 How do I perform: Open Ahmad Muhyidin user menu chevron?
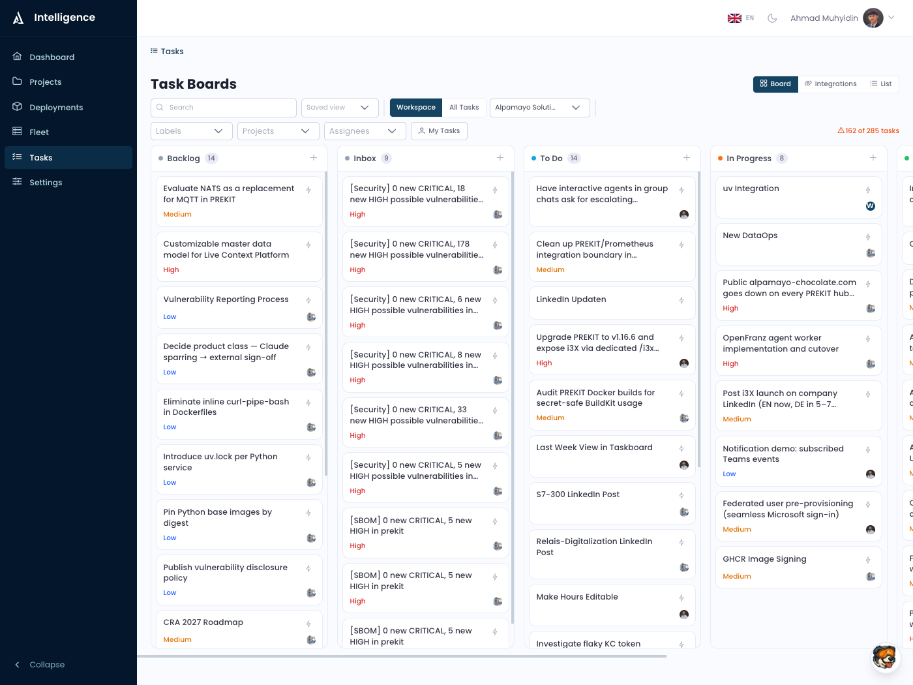(891, 18)
